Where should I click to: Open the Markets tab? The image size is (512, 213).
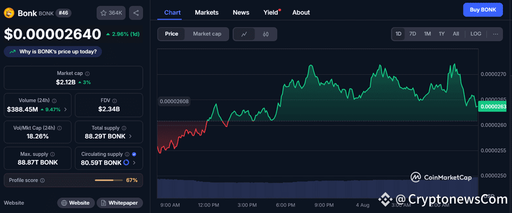[207, 13]
